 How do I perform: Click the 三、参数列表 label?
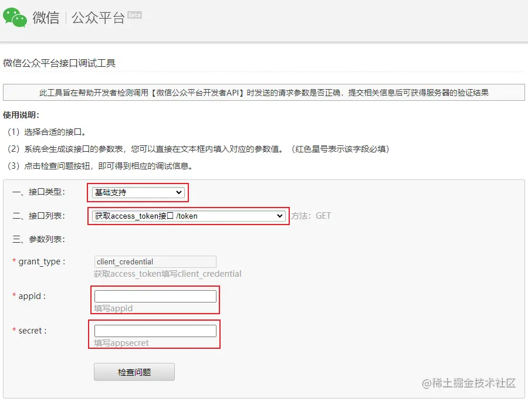(38, 239)
